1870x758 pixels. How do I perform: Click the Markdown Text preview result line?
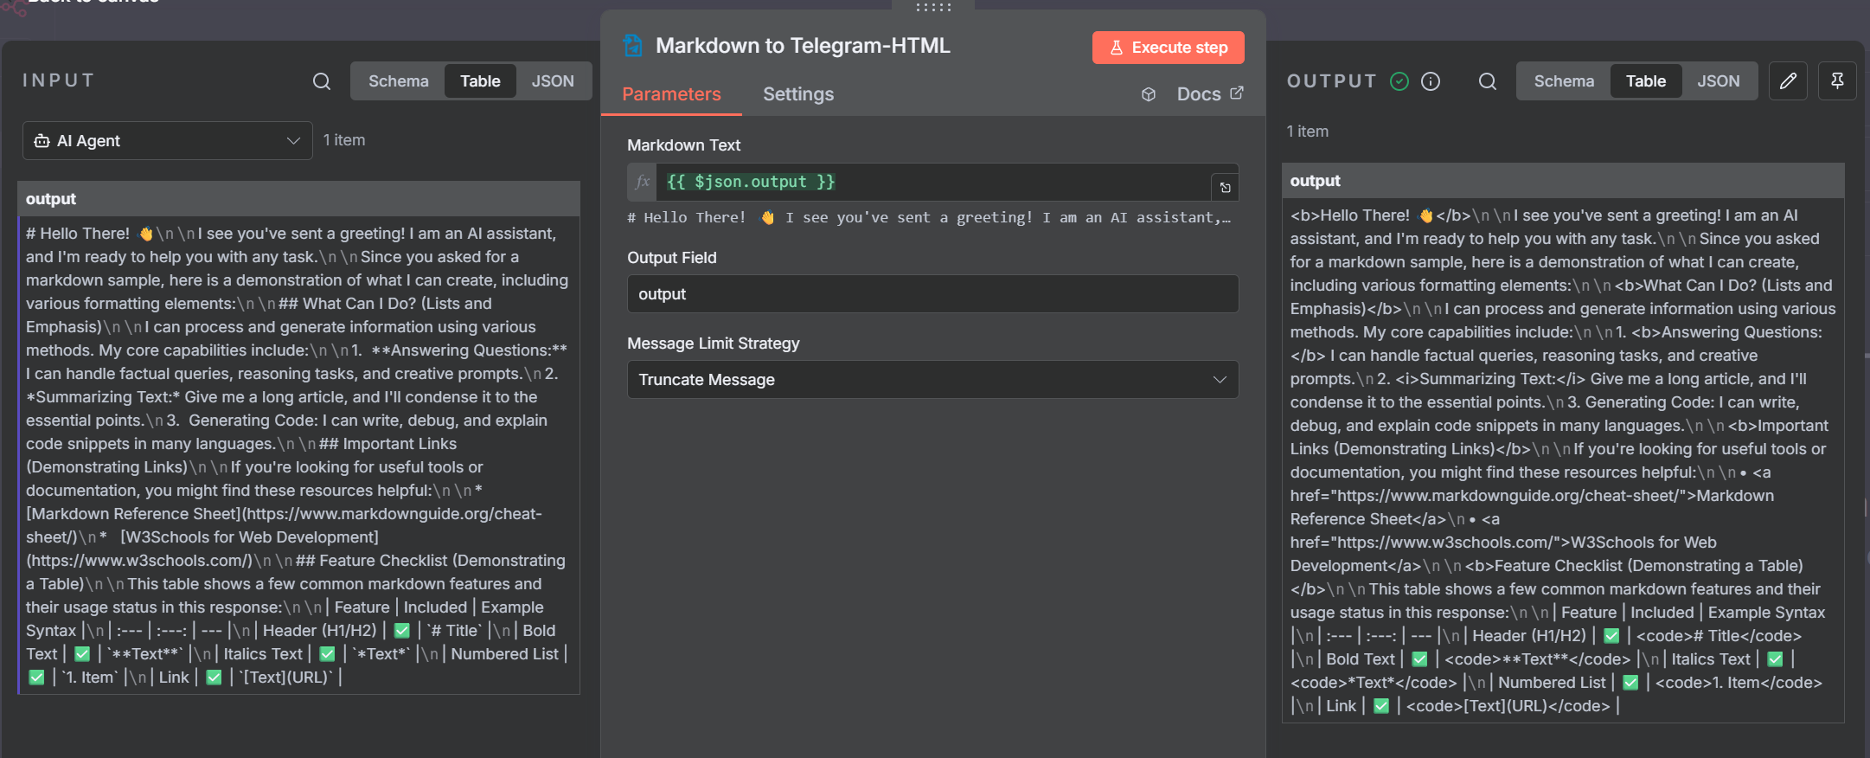click(x=929, y=218)
